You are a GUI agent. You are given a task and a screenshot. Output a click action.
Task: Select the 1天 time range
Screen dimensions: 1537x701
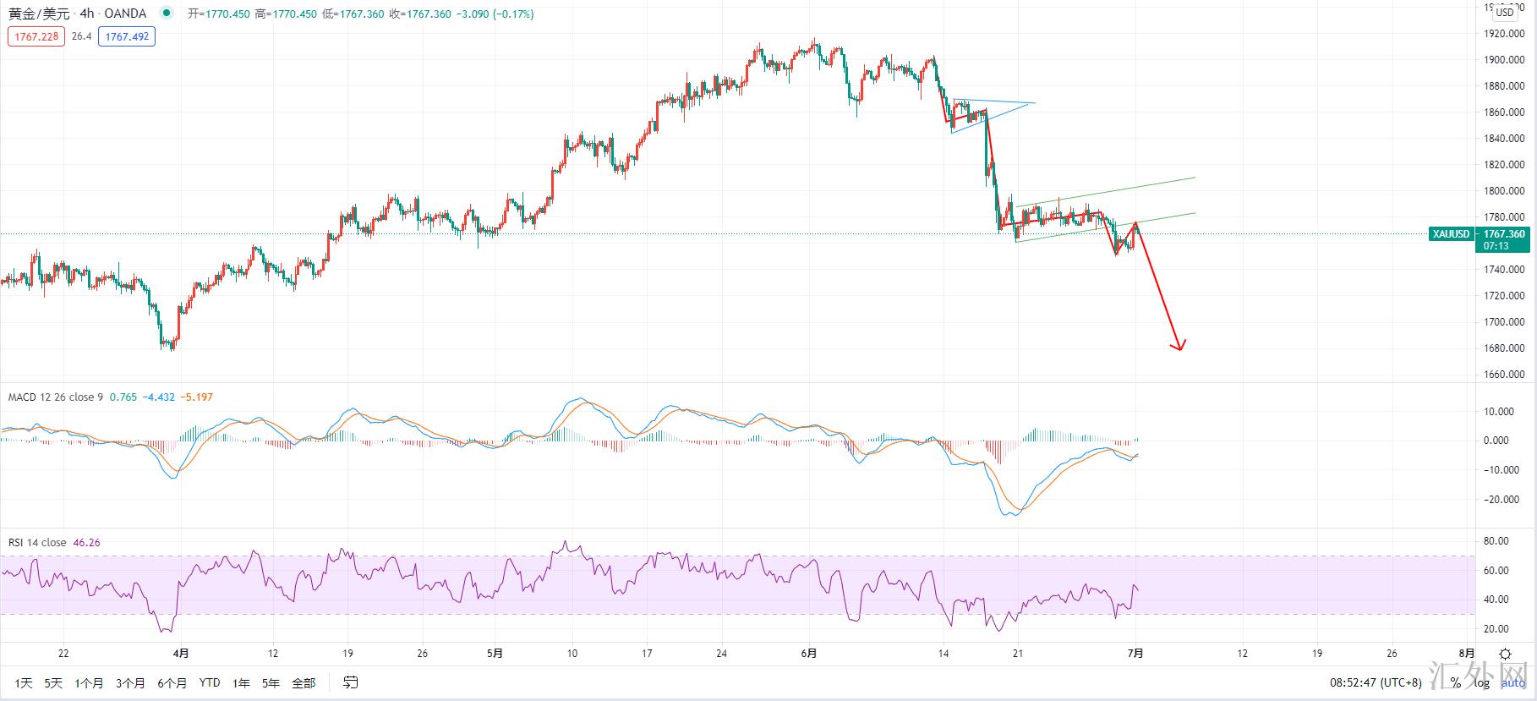click(24, 682)
